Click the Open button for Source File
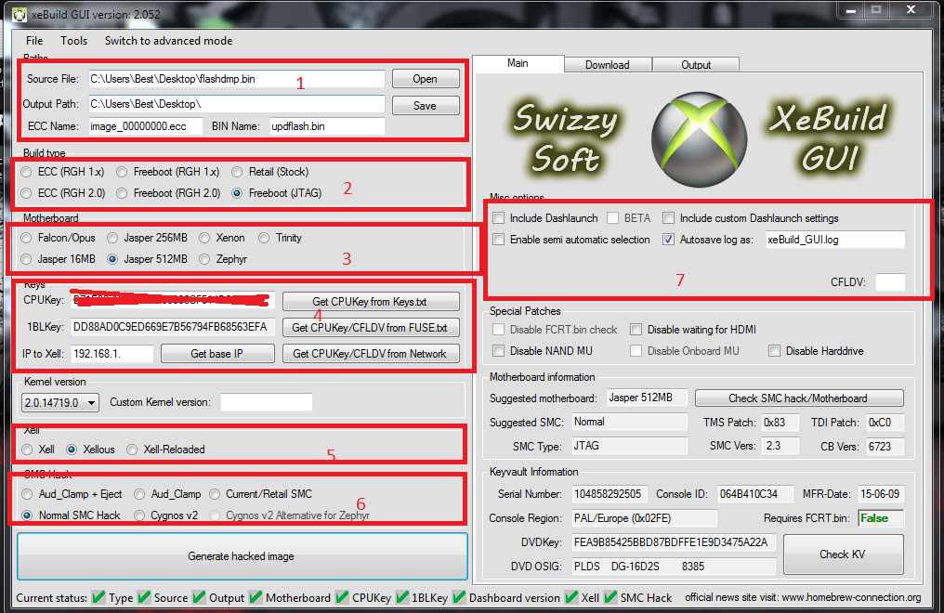This screenshot has height=613, width=944. click(x=425, y=79)
